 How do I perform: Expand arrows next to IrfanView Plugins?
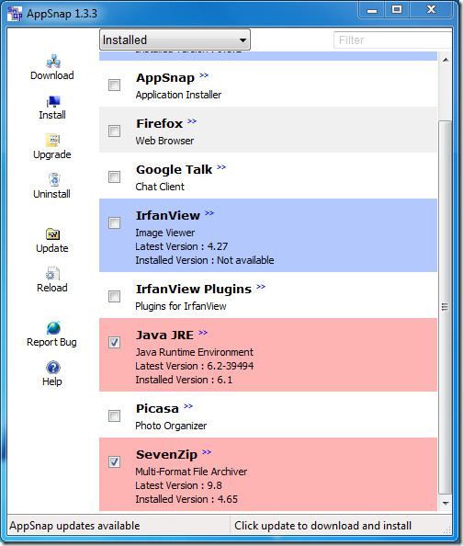click(x=261, y=287)
